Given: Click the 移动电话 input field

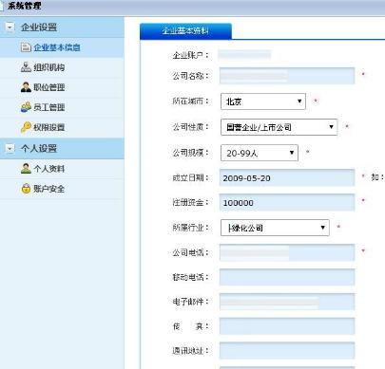Looking at the screenshot, I should [x=287, y=277].
